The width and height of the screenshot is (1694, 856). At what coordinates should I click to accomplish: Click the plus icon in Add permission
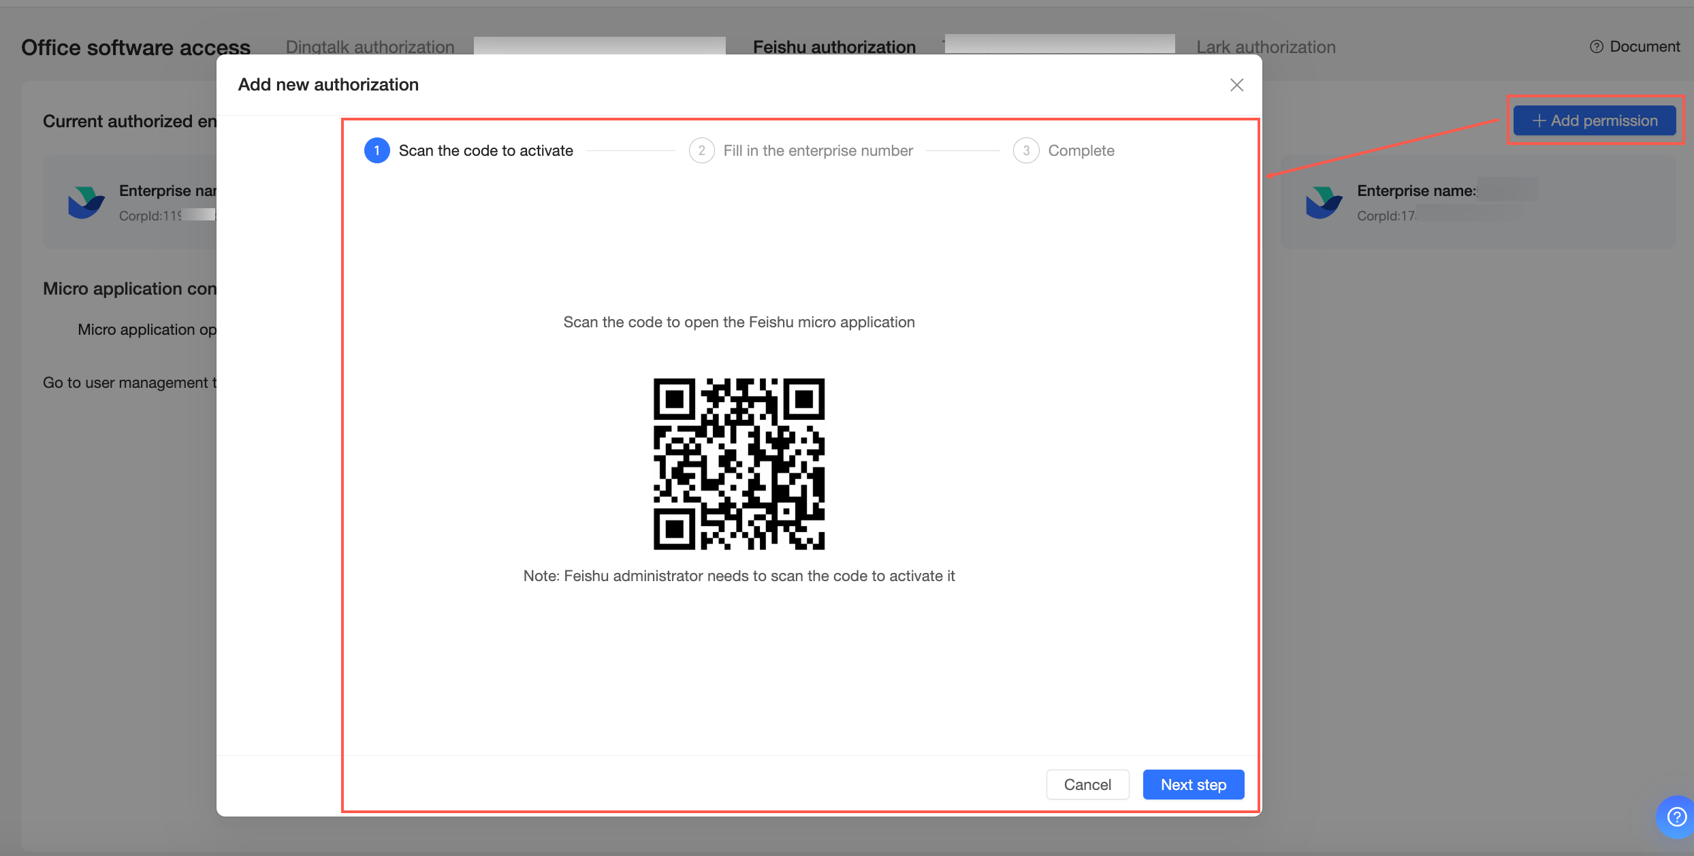(x=1539, y=120)
